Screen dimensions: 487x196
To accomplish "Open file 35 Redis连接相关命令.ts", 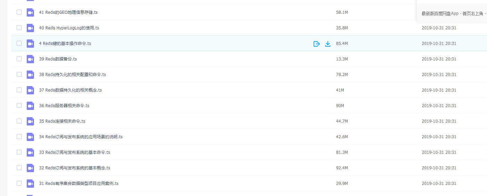I will tap(62, 121).
